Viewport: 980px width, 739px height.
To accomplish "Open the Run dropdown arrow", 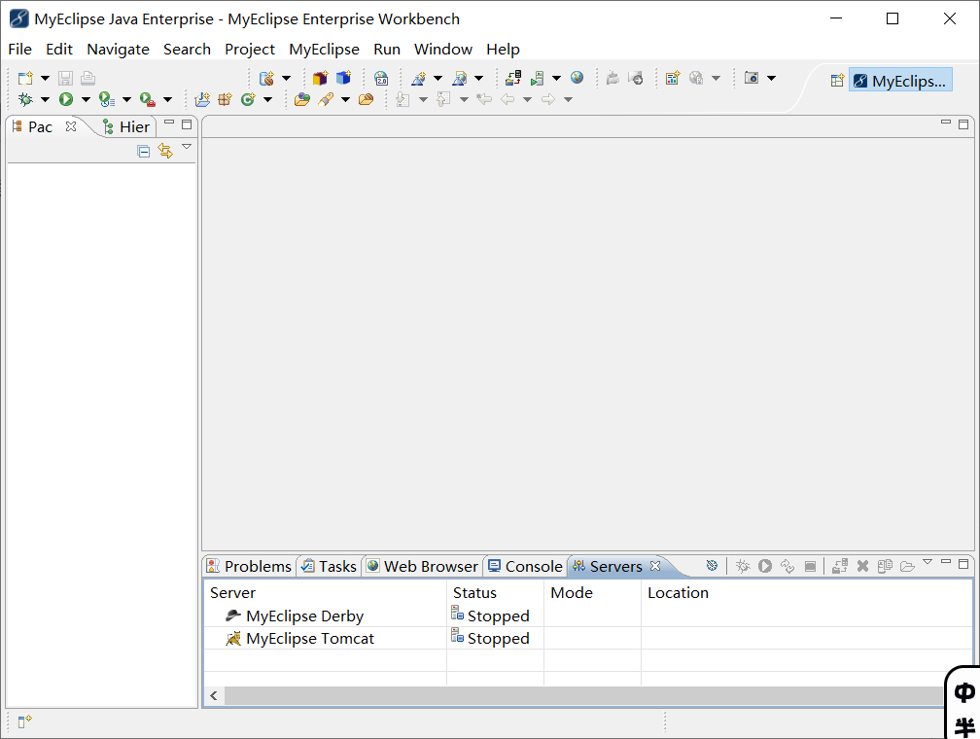I will [86, 99].
